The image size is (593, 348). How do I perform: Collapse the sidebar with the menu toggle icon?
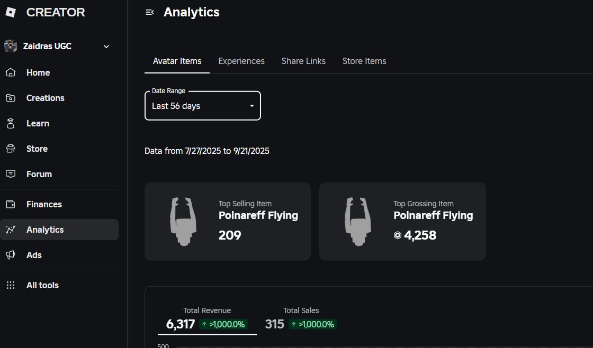coord(149,13)
